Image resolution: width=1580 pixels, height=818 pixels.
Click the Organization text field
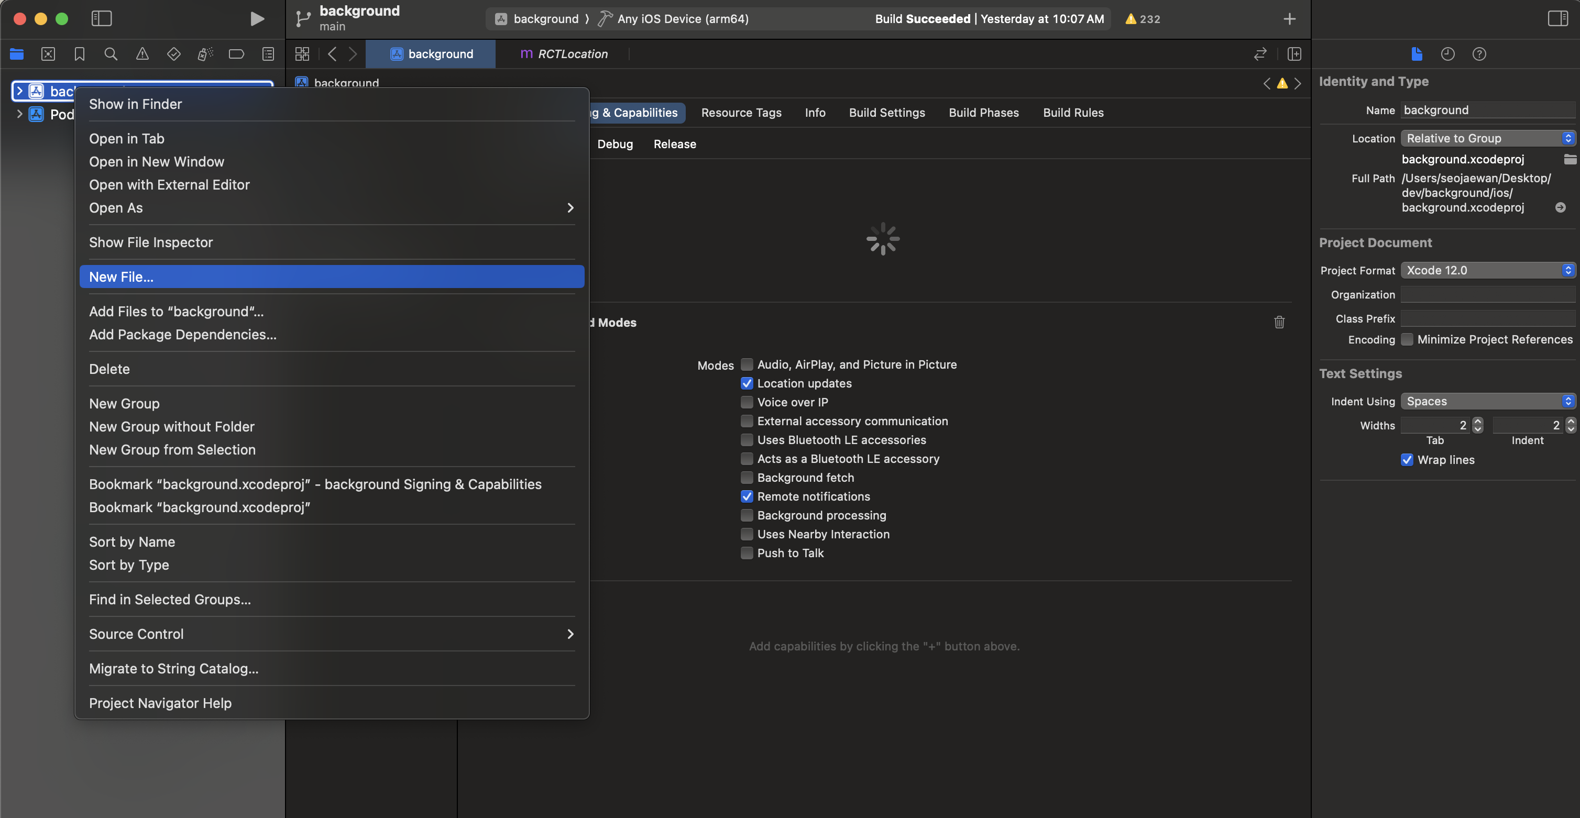(x=1487, y=295)
